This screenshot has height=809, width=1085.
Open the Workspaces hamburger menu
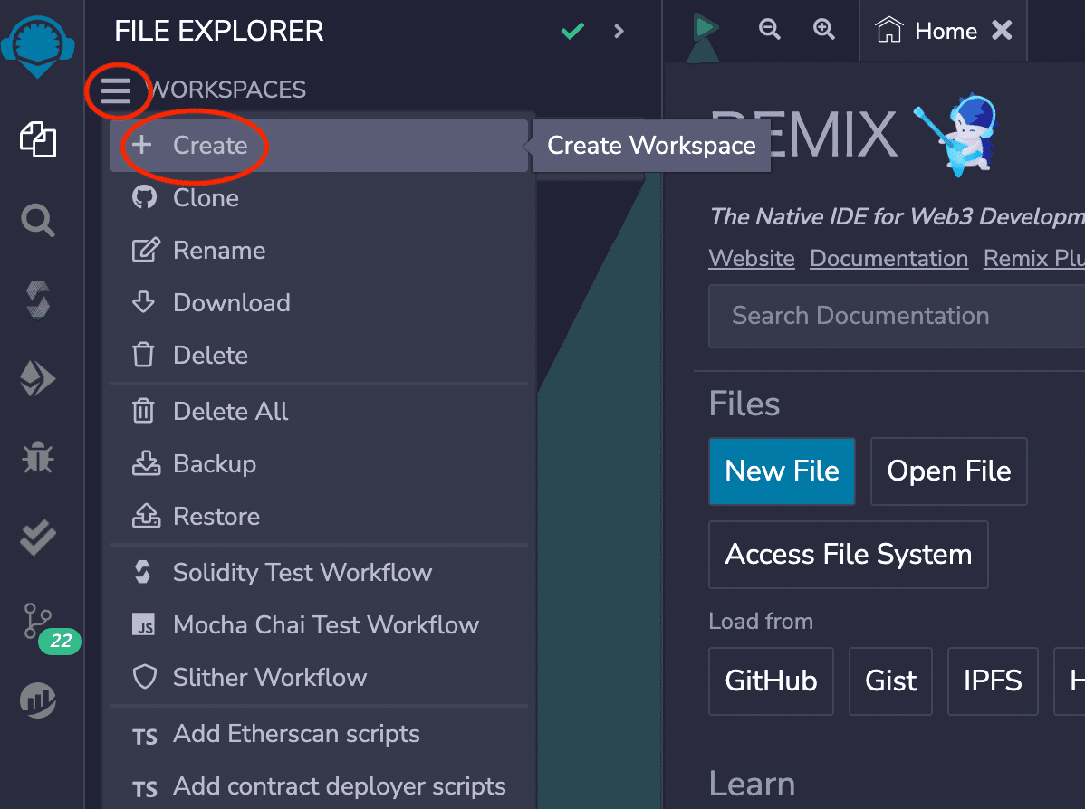click(x=116, y=90)
